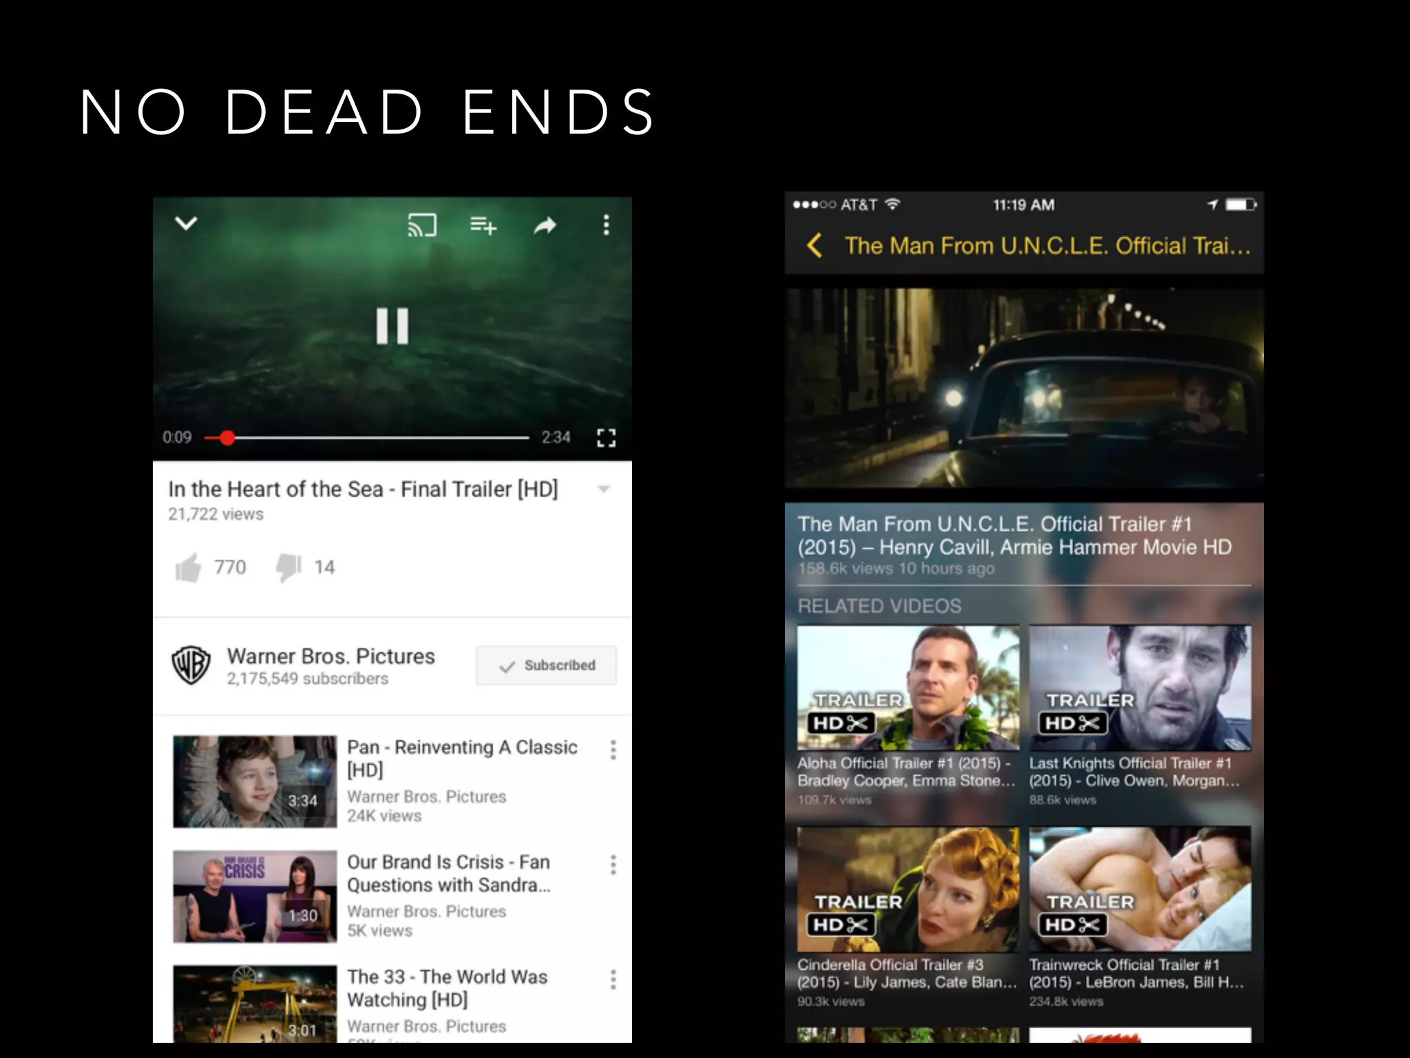Screen dimensions: 1410x1058
Task: Select the Trainwreck Official Trailer thumbnail
Action: coord(1139,889)
